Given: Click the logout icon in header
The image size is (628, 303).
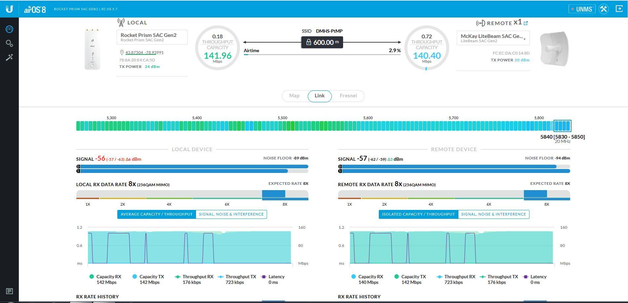Looking at the screenshot, I should (619, 9).
